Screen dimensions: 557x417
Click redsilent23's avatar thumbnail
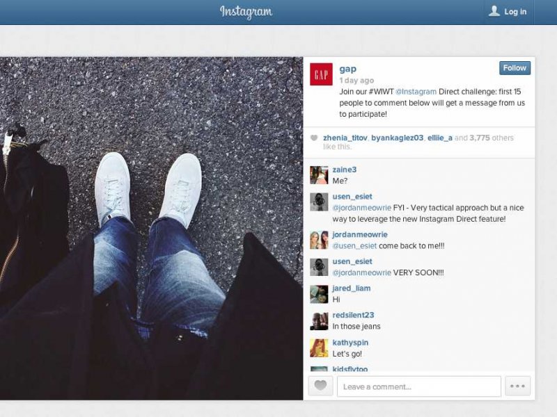[319, 321]
